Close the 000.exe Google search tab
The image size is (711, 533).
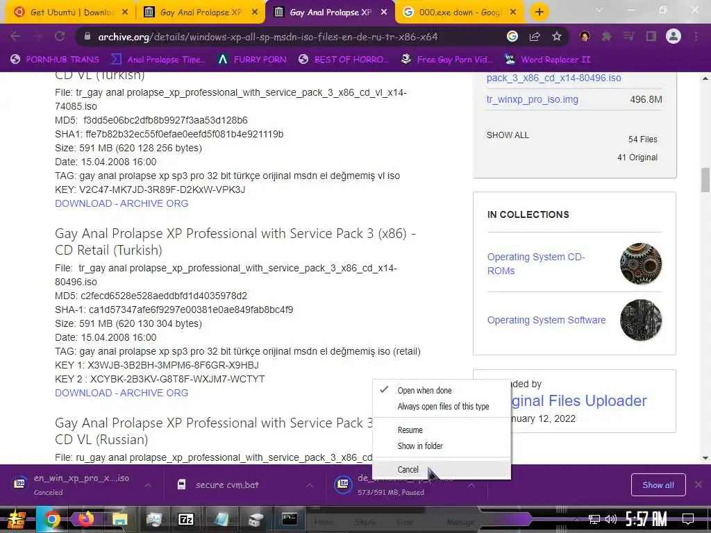tap(513, 12)
